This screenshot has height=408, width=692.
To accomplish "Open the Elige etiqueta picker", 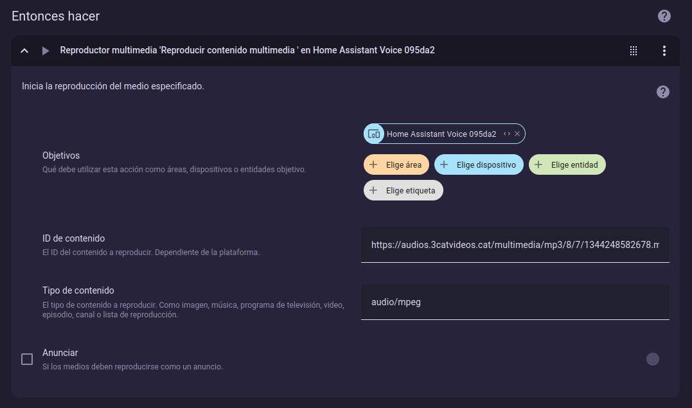I will 404,190.
